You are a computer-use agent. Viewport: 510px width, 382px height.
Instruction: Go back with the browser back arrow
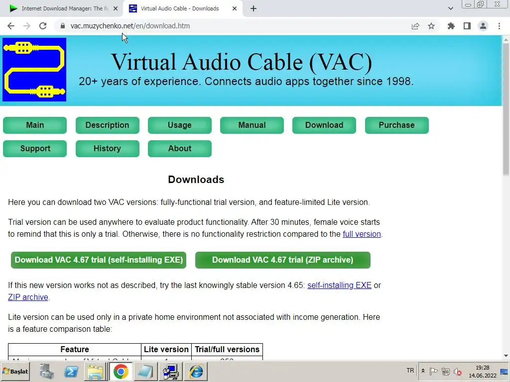(x=11, y=26)
